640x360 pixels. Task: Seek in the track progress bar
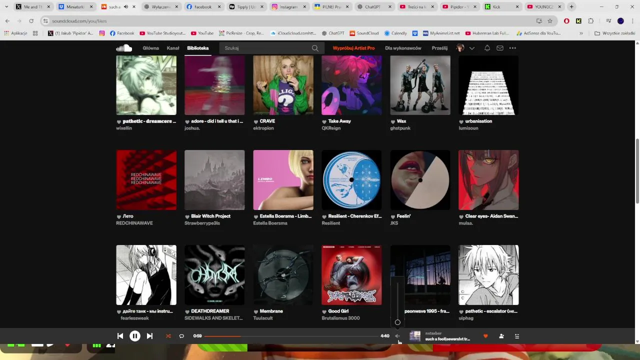point(291,336)
